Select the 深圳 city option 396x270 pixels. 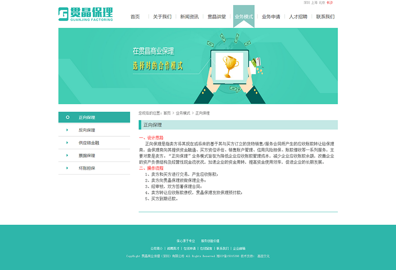point(306,2)
